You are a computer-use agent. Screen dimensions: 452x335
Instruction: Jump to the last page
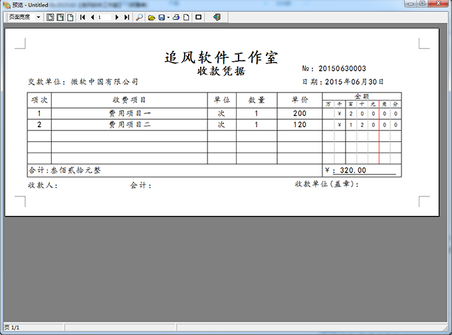click(x=126, y=17)
